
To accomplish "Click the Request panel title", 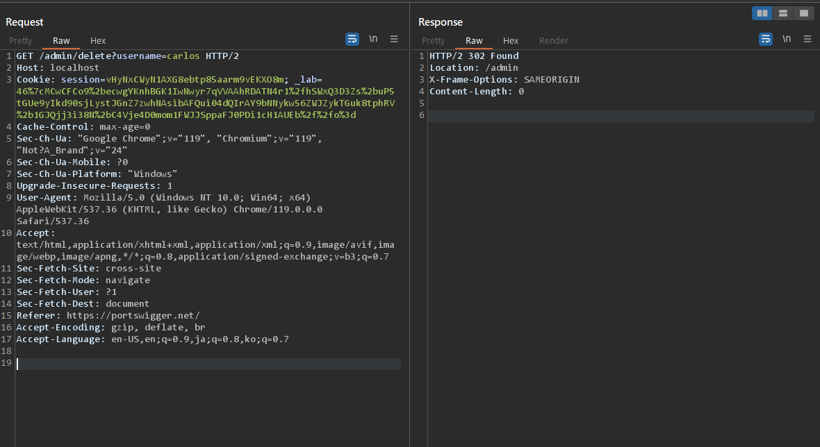I will (x=24, y=22).
